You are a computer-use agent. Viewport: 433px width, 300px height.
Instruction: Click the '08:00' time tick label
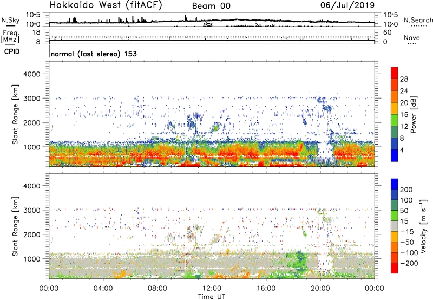158,289
